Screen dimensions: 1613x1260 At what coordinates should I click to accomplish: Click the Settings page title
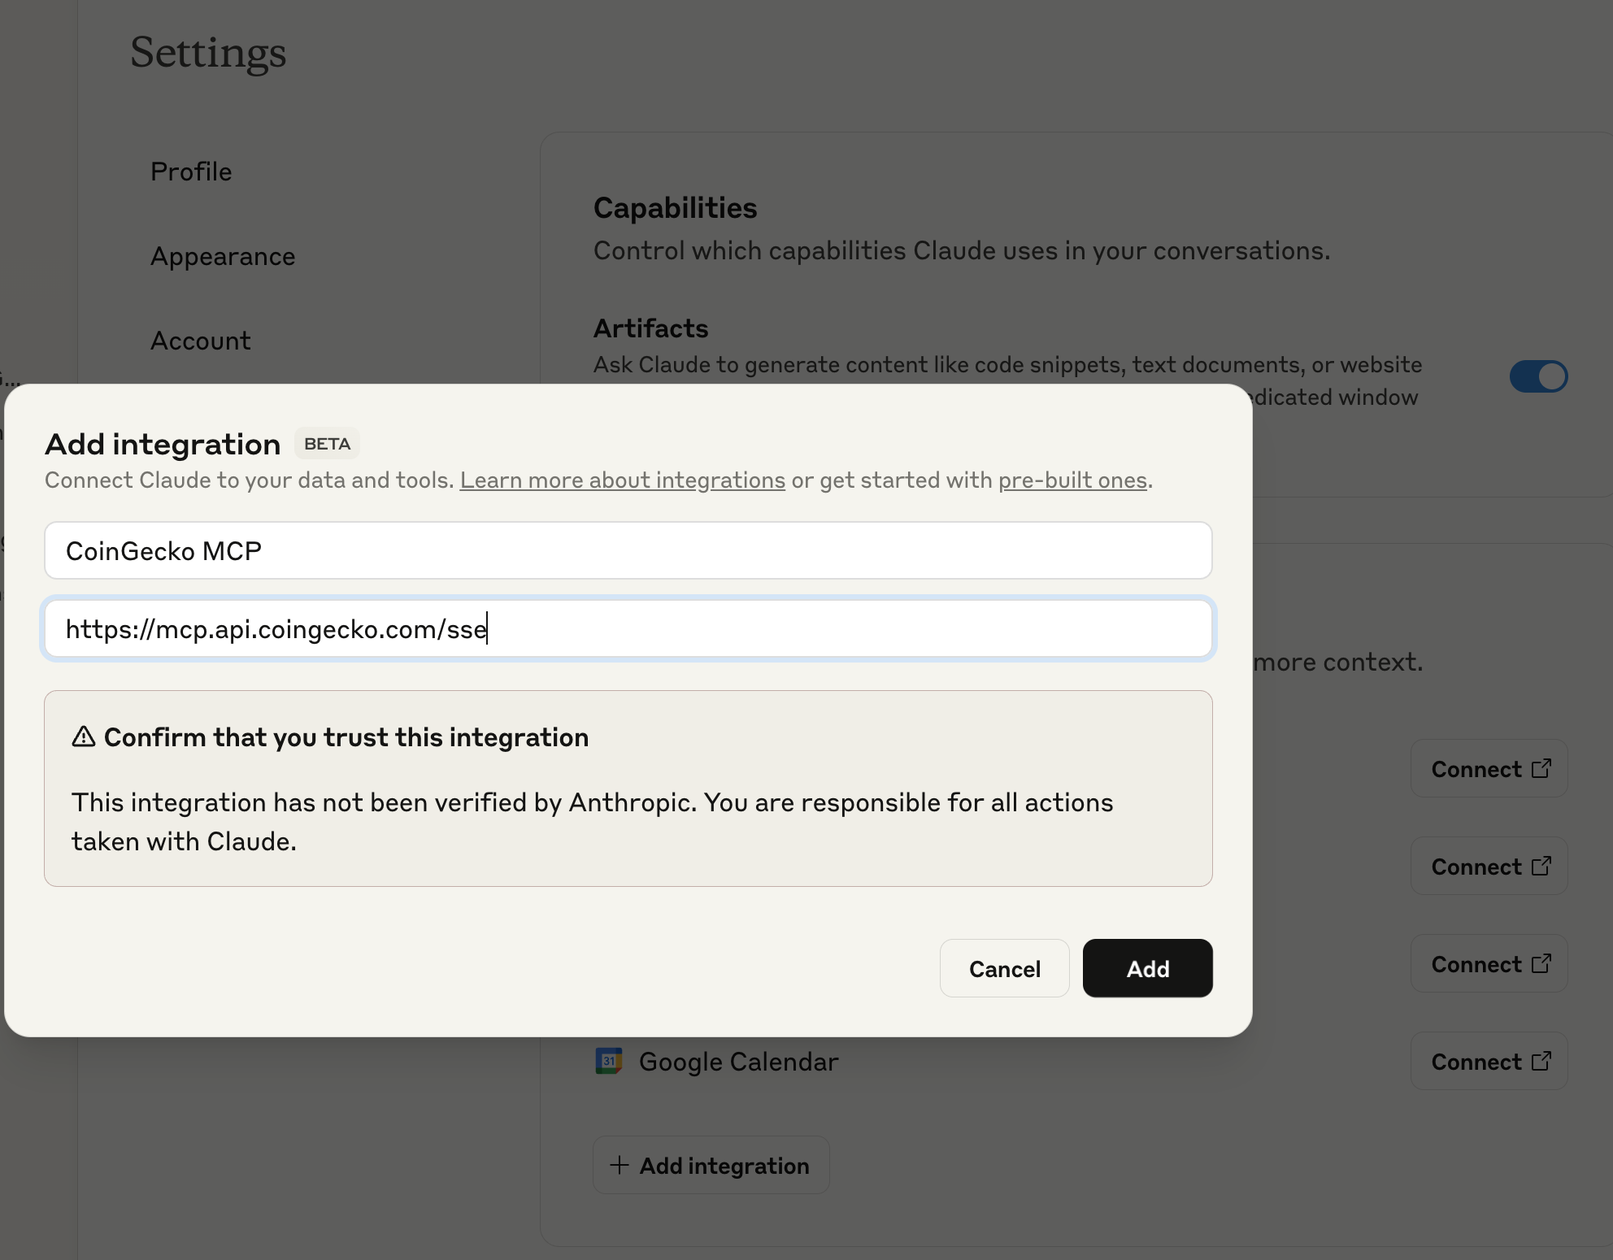[x=208, y=53]
